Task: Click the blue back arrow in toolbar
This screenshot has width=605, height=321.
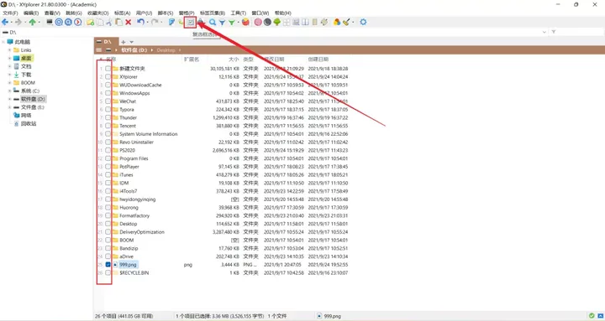Action: pos(5,23)
